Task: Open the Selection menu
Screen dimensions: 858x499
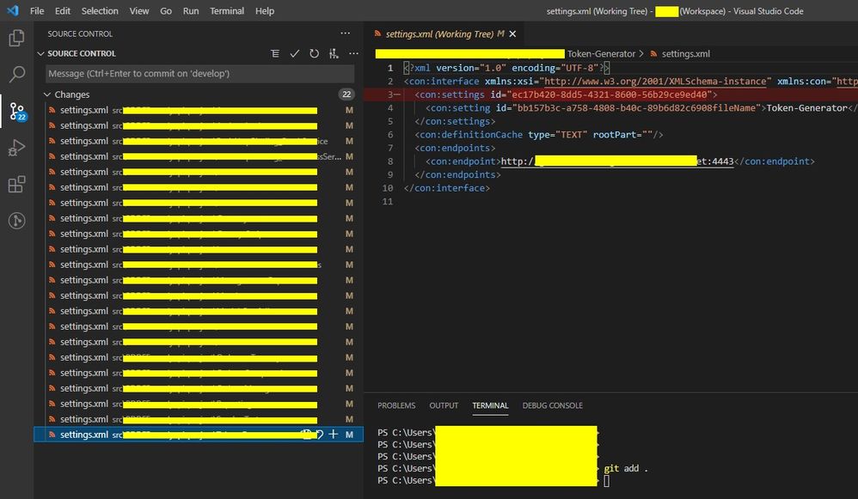Action: [x=100, y=11]
